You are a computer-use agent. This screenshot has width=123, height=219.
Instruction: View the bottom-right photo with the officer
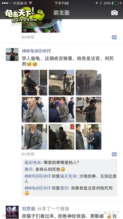click(89, 137)
